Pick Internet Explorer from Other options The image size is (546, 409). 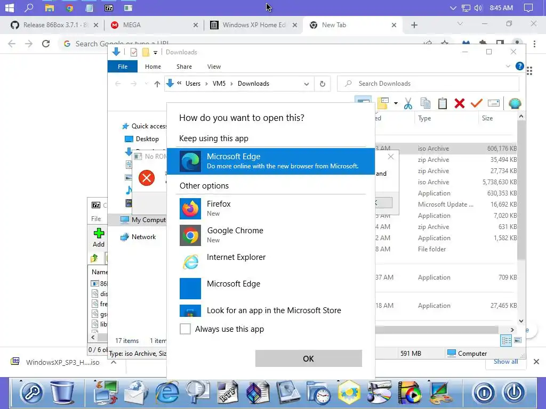(270, 261)
